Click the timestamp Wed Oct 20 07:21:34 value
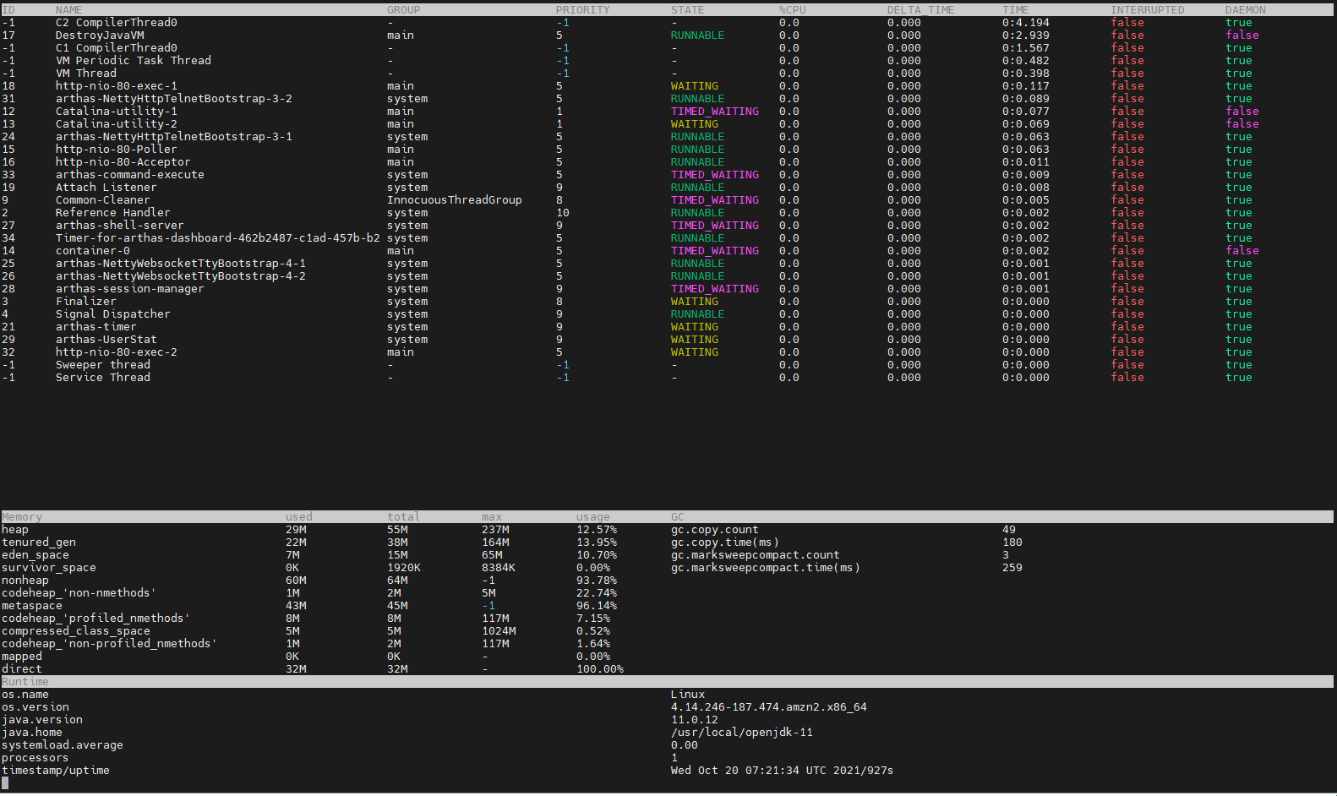 pos(783,771)
